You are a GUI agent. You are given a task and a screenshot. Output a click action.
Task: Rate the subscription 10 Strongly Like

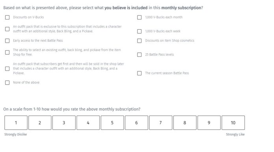(x=233, y=123)
